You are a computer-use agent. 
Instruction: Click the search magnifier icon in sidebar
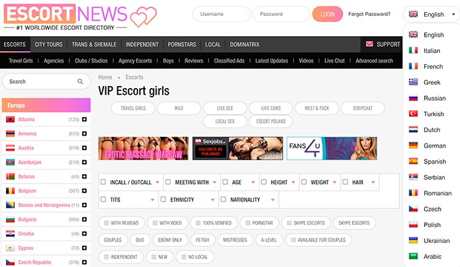pyautogui.click(x=81, y=81)
